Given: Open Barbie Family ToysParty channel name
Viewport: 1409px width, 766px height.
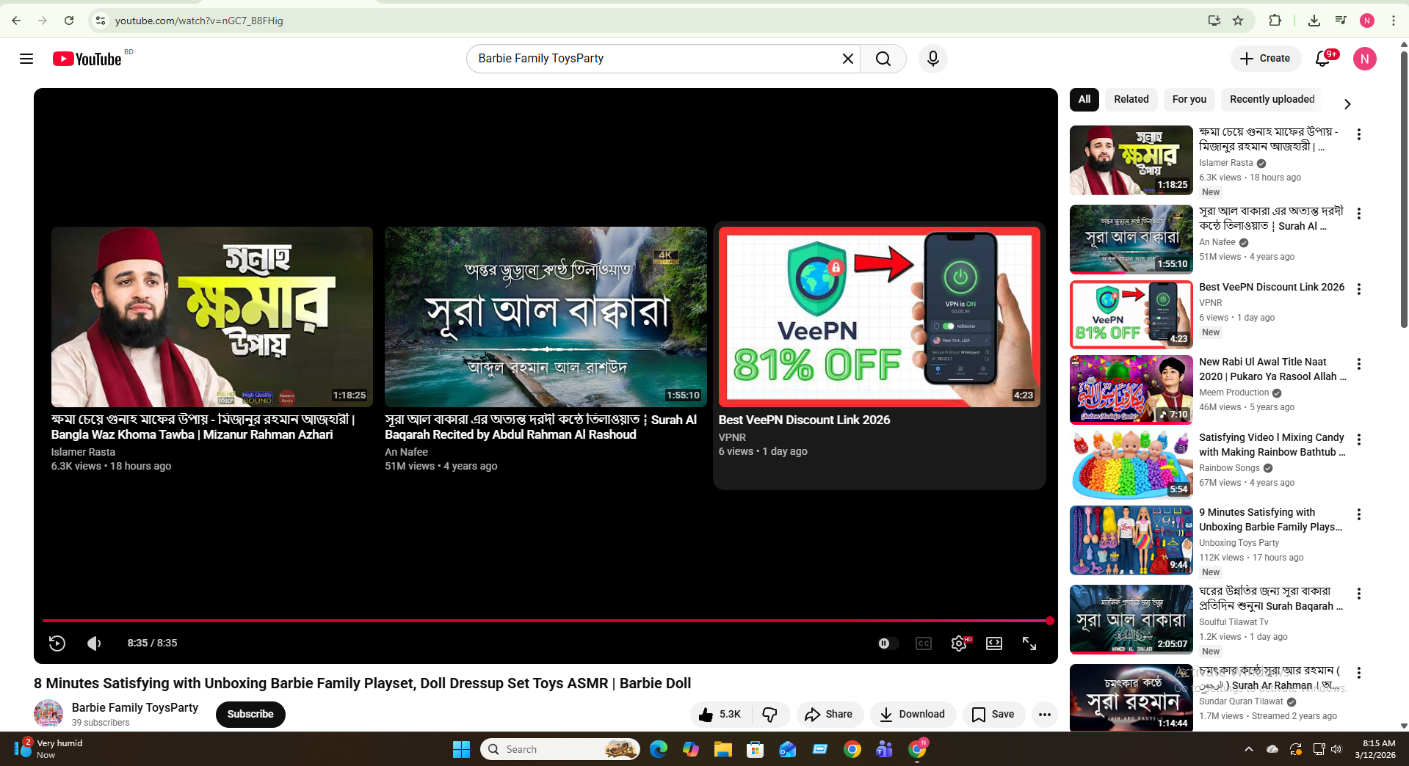Looking at the screenshot, I should pyautogui.click(x=135, y=708).
